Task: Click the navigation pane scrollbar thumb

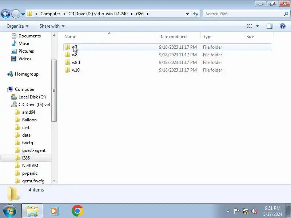Action: coord(54,90)
